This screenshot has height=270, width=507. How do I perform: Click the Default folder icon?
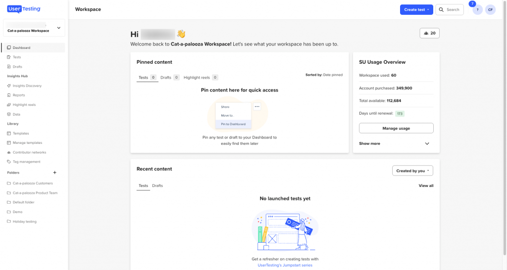[9, 202]
